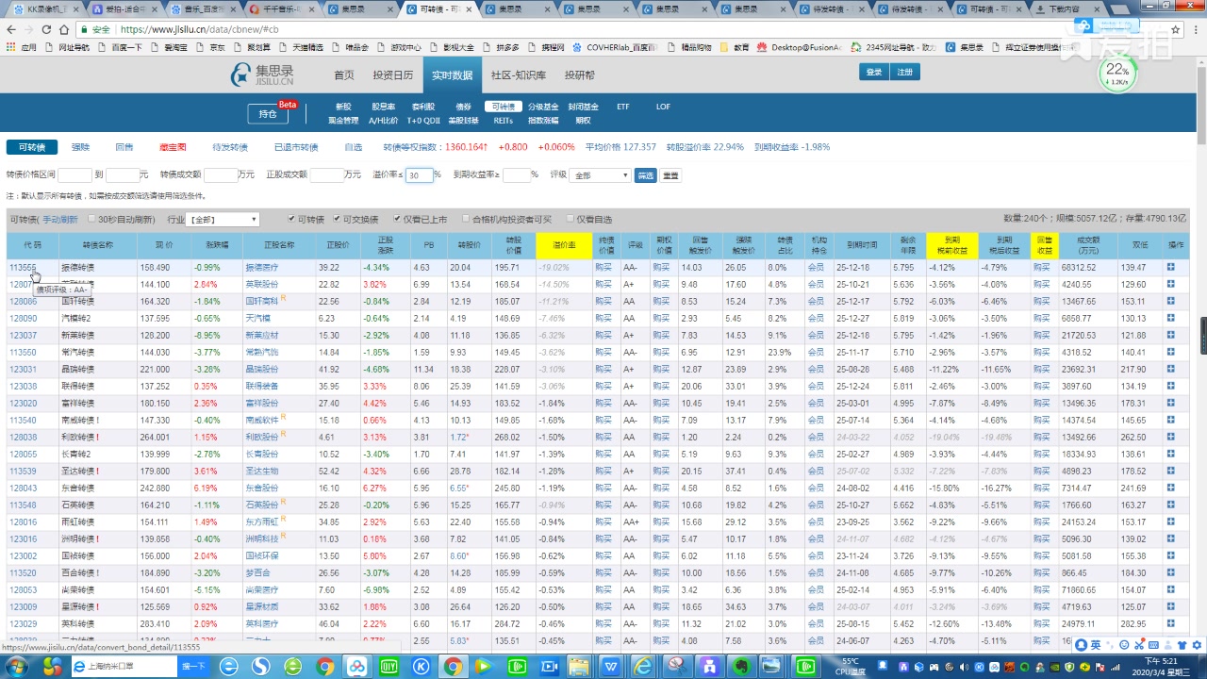Switch to the 撤单图 tab
Screen dimensions: 1207x679
(x=173, y=147)
